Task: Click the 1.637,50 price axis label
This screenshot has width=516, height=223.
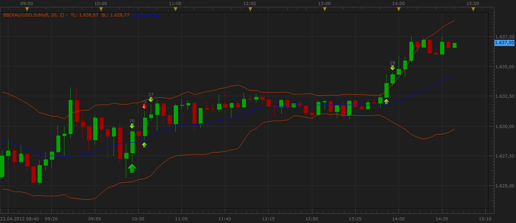Action: tap(504, 37)
